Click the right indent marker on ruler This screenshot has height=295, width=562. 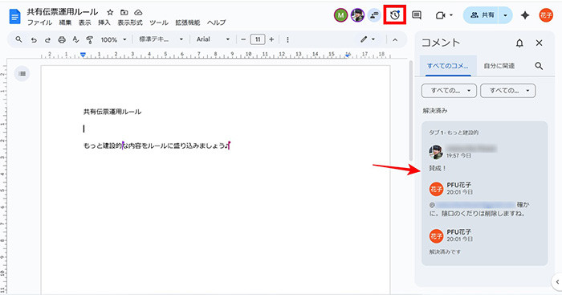click(x=348, y=55)
